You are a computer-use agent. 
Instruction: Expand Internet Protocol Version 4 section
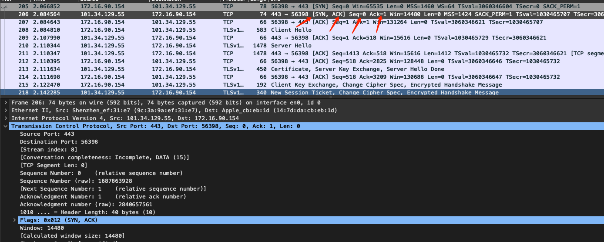pyautogui.click(x=5, y=118)
